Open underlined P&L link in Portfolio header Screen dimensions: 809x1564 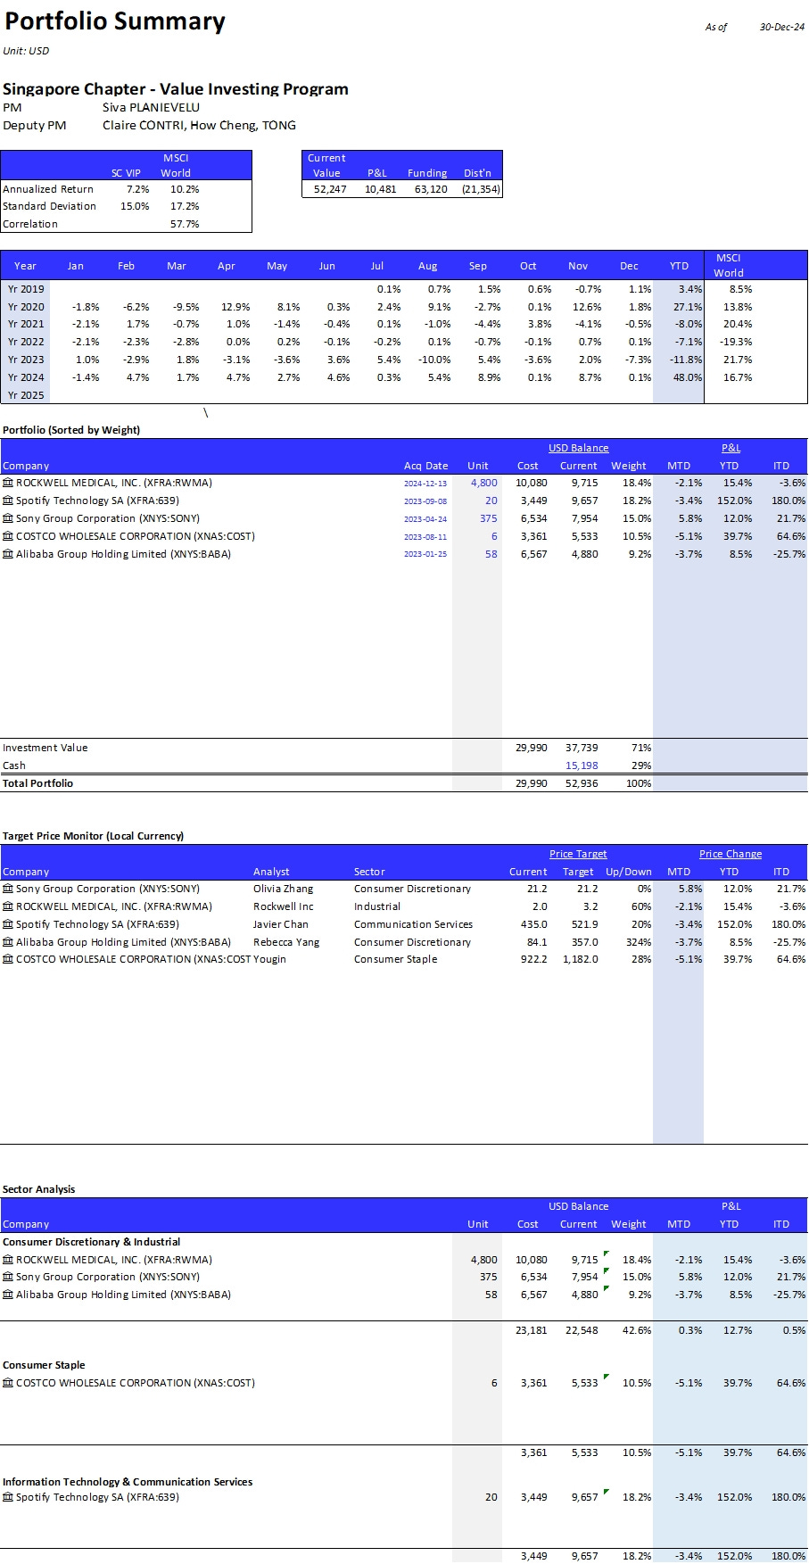point(731,448)
